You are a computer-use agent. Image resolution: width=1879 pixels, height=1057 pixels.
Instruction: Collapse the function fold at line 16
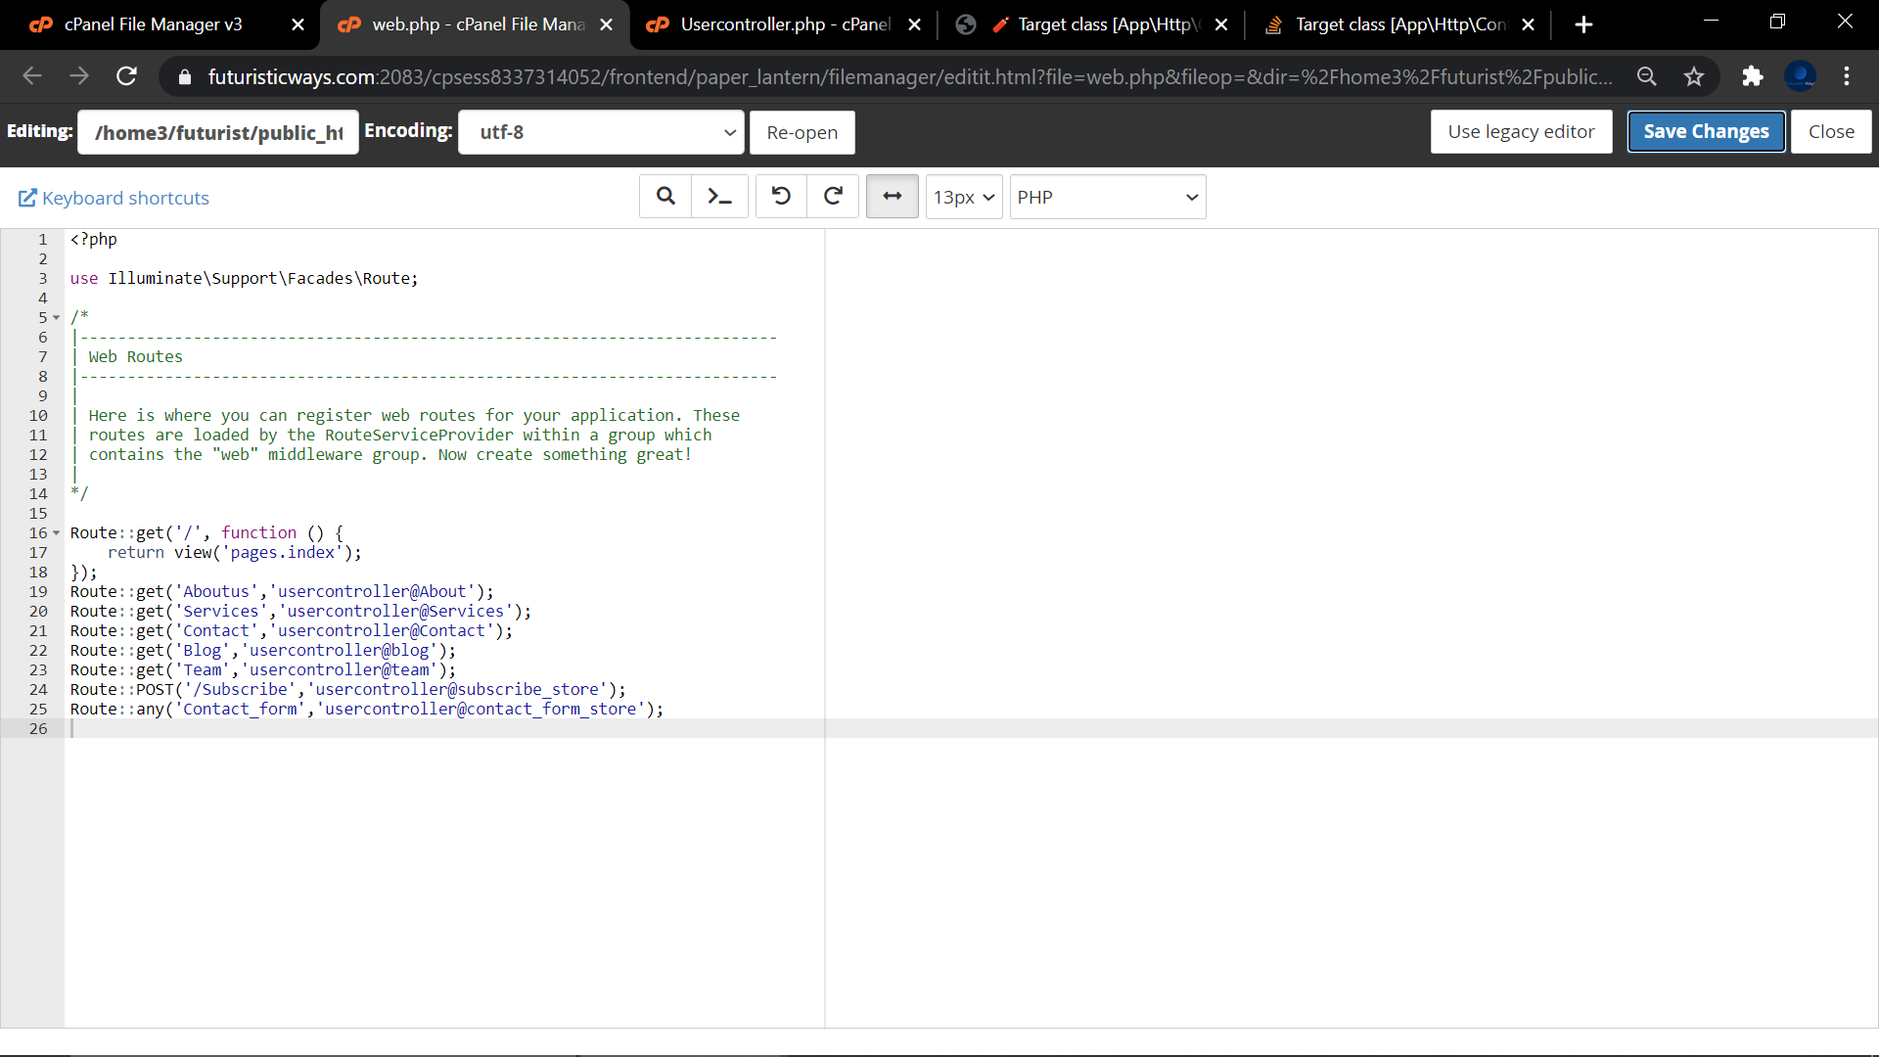(x=56, y=533)
